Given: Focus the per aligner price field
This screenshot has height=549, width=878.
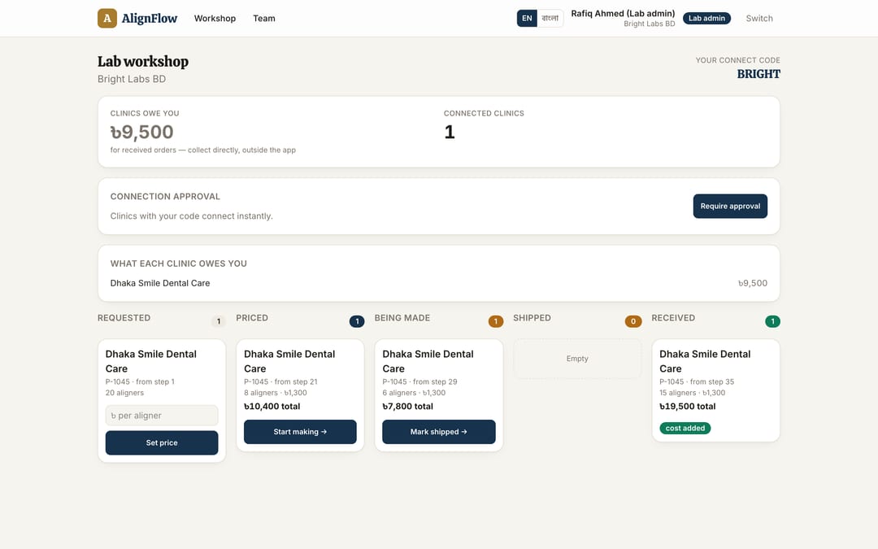Looking at the screenshot, I should 162,416.
